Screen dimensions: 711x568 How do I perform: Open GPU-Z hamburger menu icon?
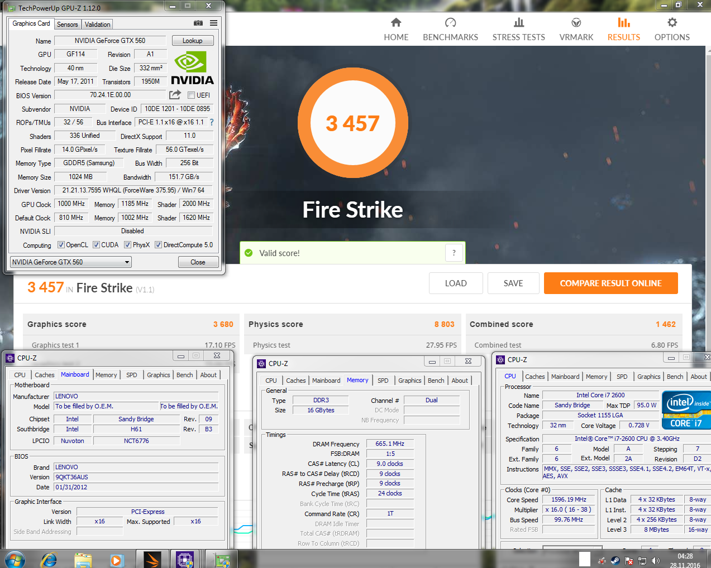[x=213, y=23]
